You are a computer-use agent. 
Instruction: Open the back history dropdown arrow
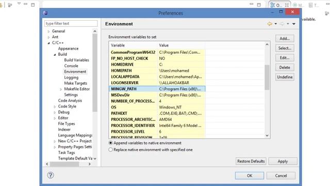[x=275, y=24]
